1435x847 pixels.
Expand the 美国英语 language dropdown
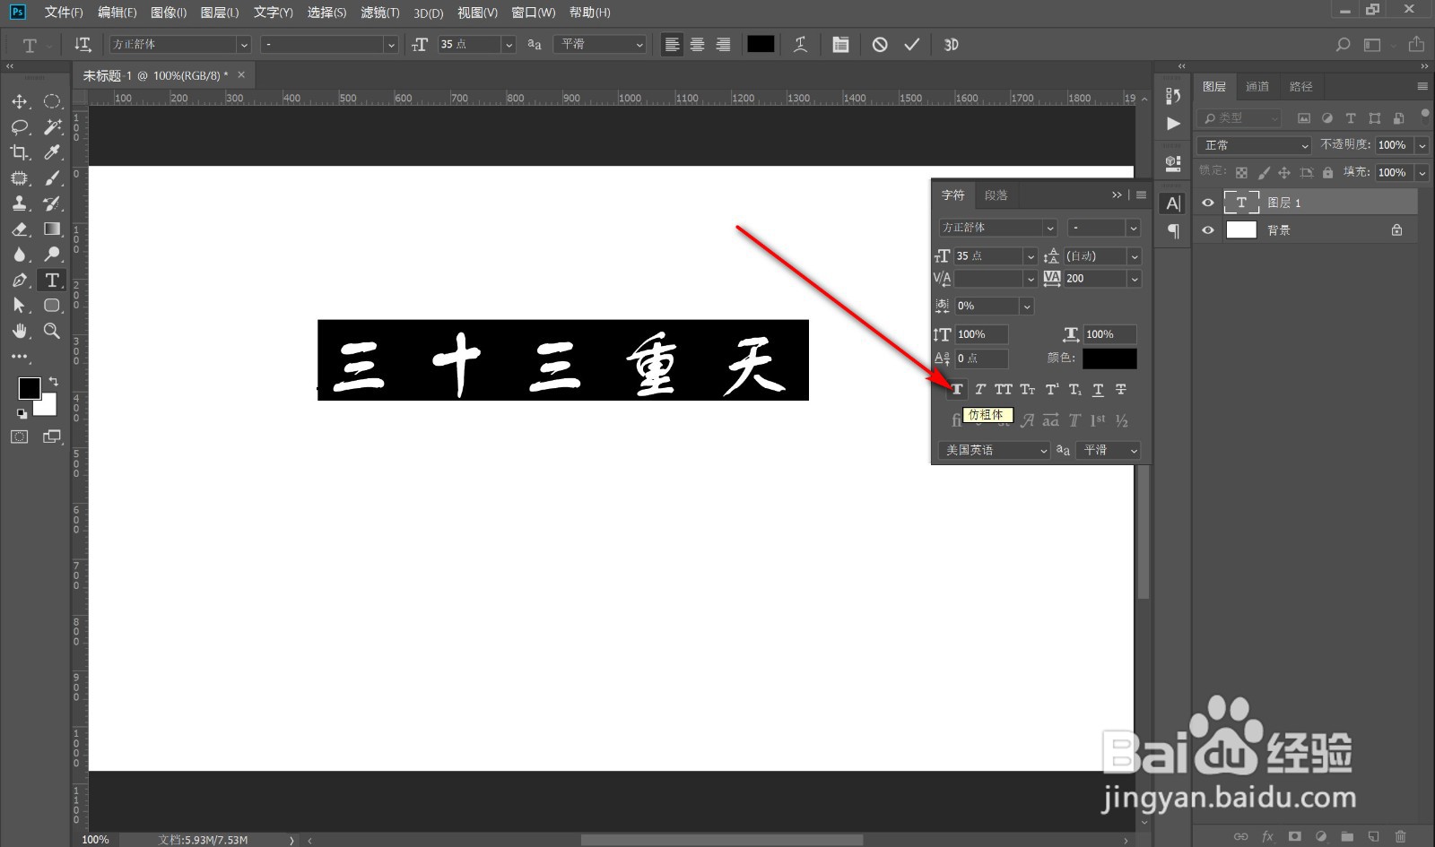pos(995,450)
